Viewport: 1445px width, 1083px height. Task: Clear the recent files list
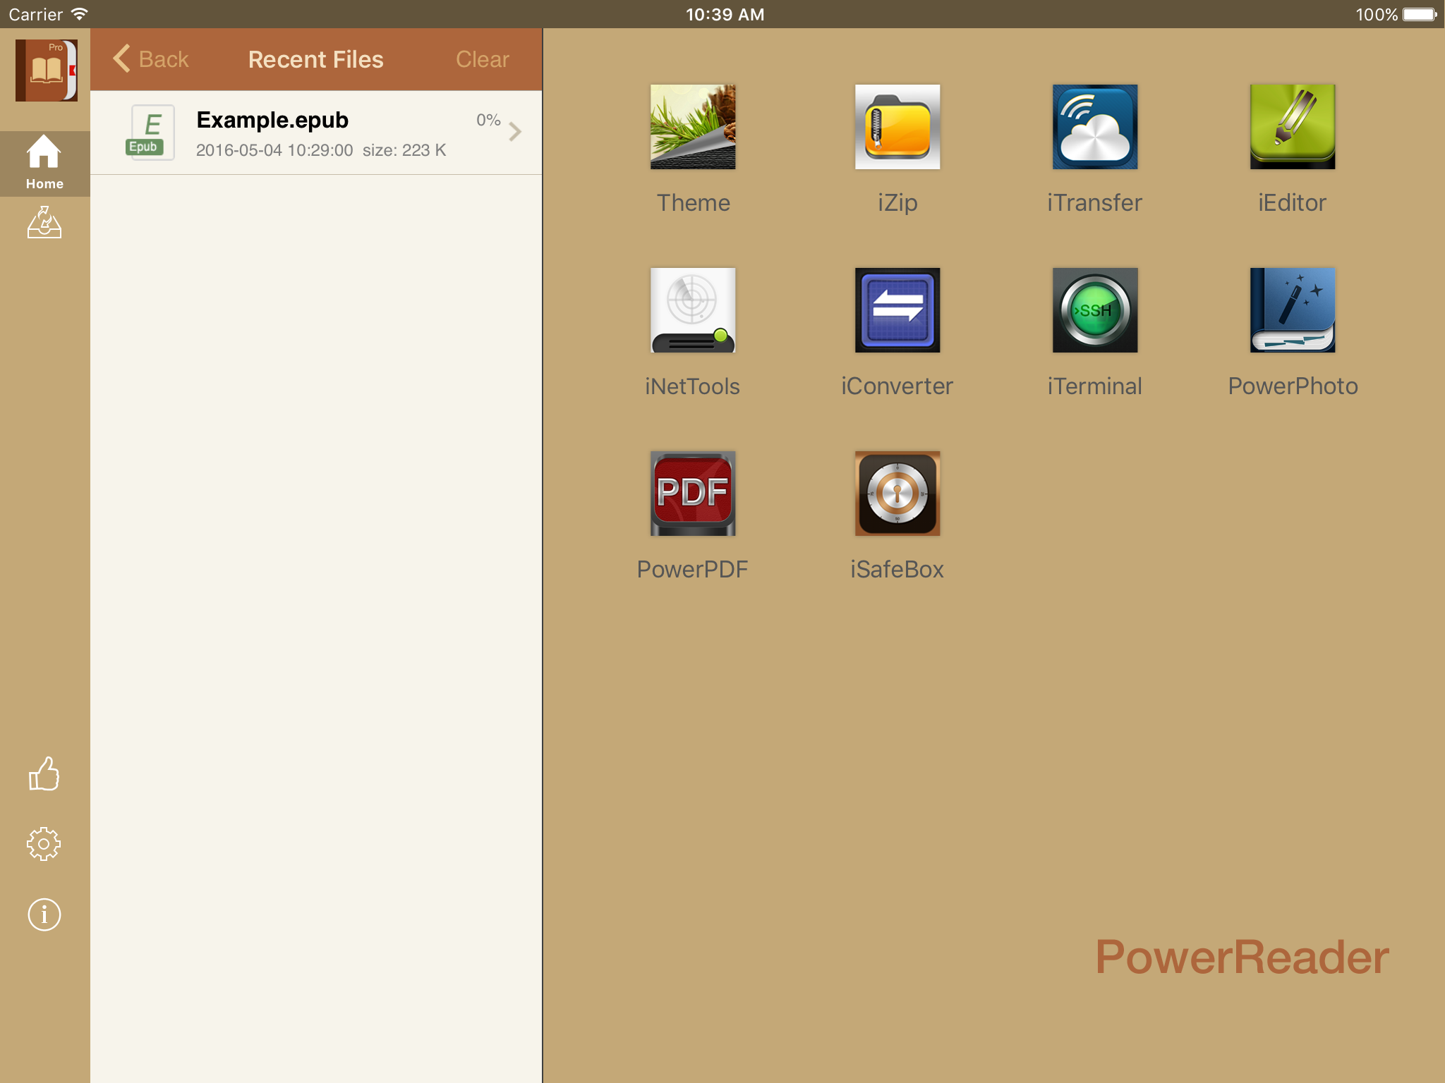tap(482, 60)
